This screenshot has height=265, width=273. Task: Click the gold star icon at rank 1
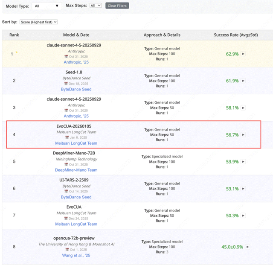[x=17, y=53]
